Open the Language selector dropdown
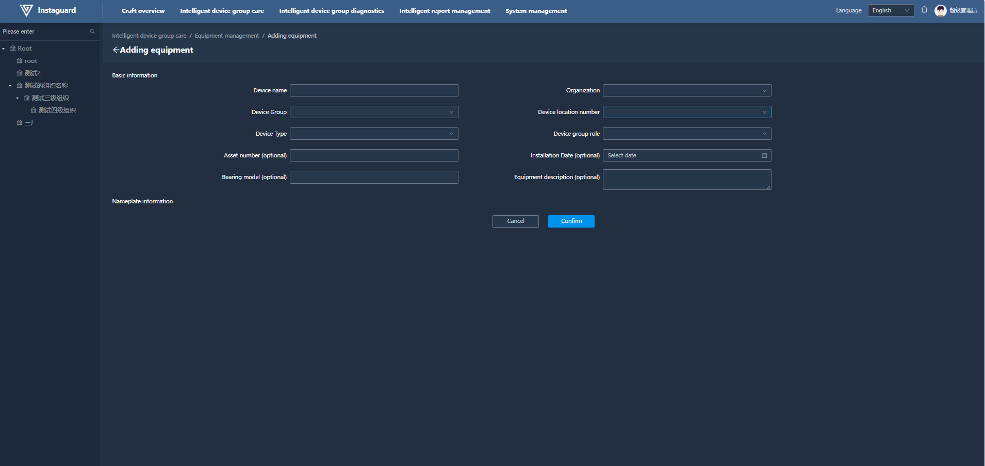985x466 pixels. [x=890, y=10]
